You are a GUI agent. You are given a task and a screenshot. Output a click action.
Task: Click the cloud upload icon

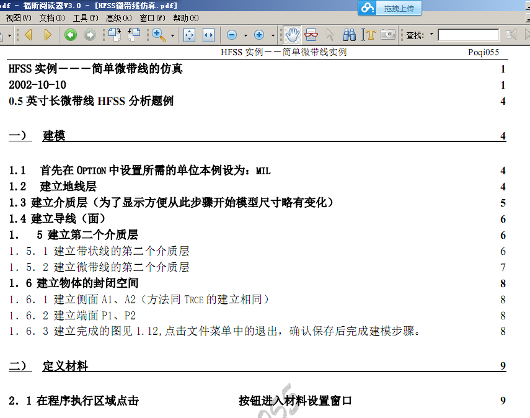[367, 8]
